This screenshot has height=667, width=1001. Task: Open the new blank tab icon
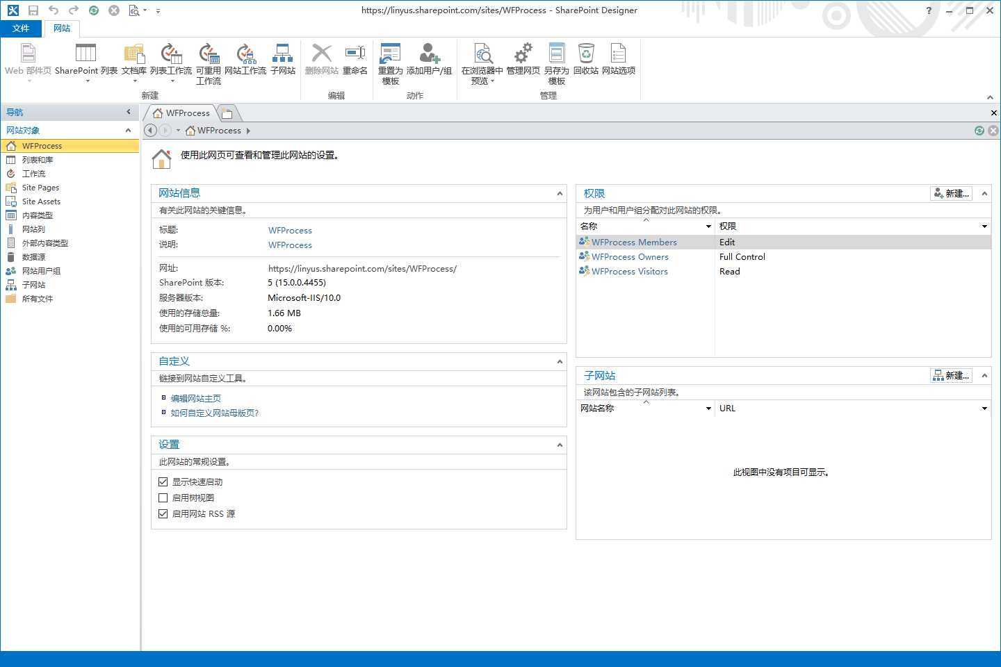point(227,113)
